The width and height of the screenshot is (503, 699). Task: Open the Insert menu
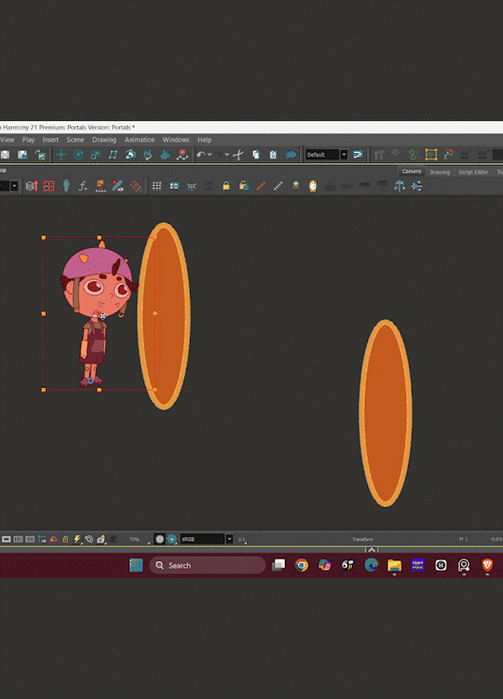click(x=50, y=140)
